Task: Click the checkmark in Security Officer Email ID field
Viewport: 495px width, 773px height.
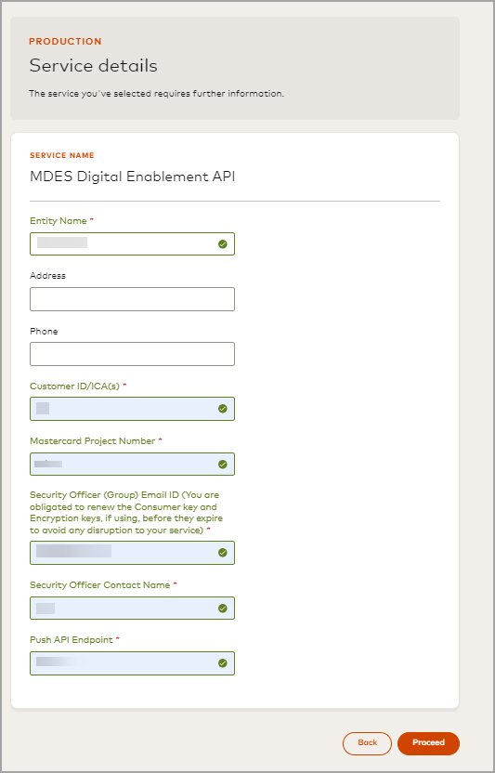Action: coord(223,553)
